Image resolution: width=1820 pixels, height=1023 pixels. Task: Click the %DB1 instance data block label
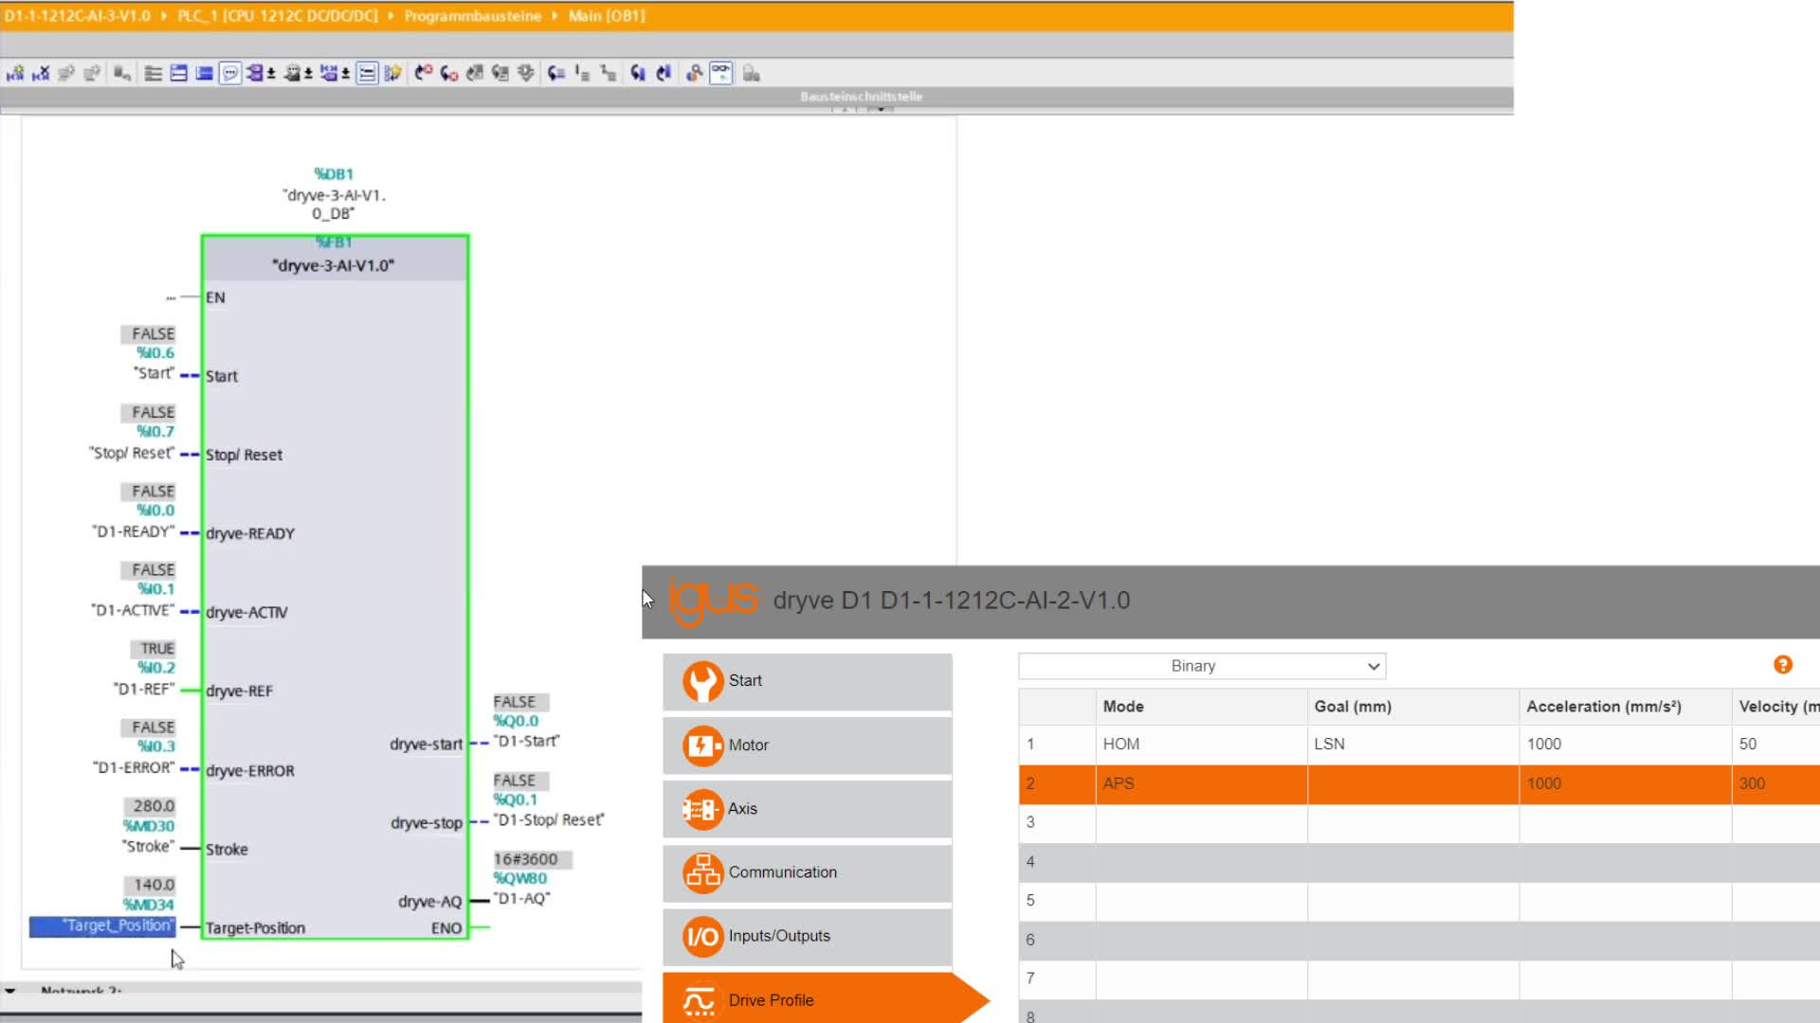click(x=334, y=174)
